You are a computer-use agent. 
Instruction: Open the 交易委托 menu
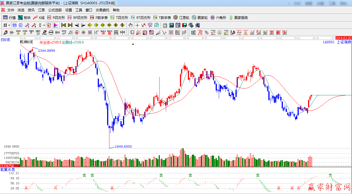pyautogui.click(x=102, y=10)
